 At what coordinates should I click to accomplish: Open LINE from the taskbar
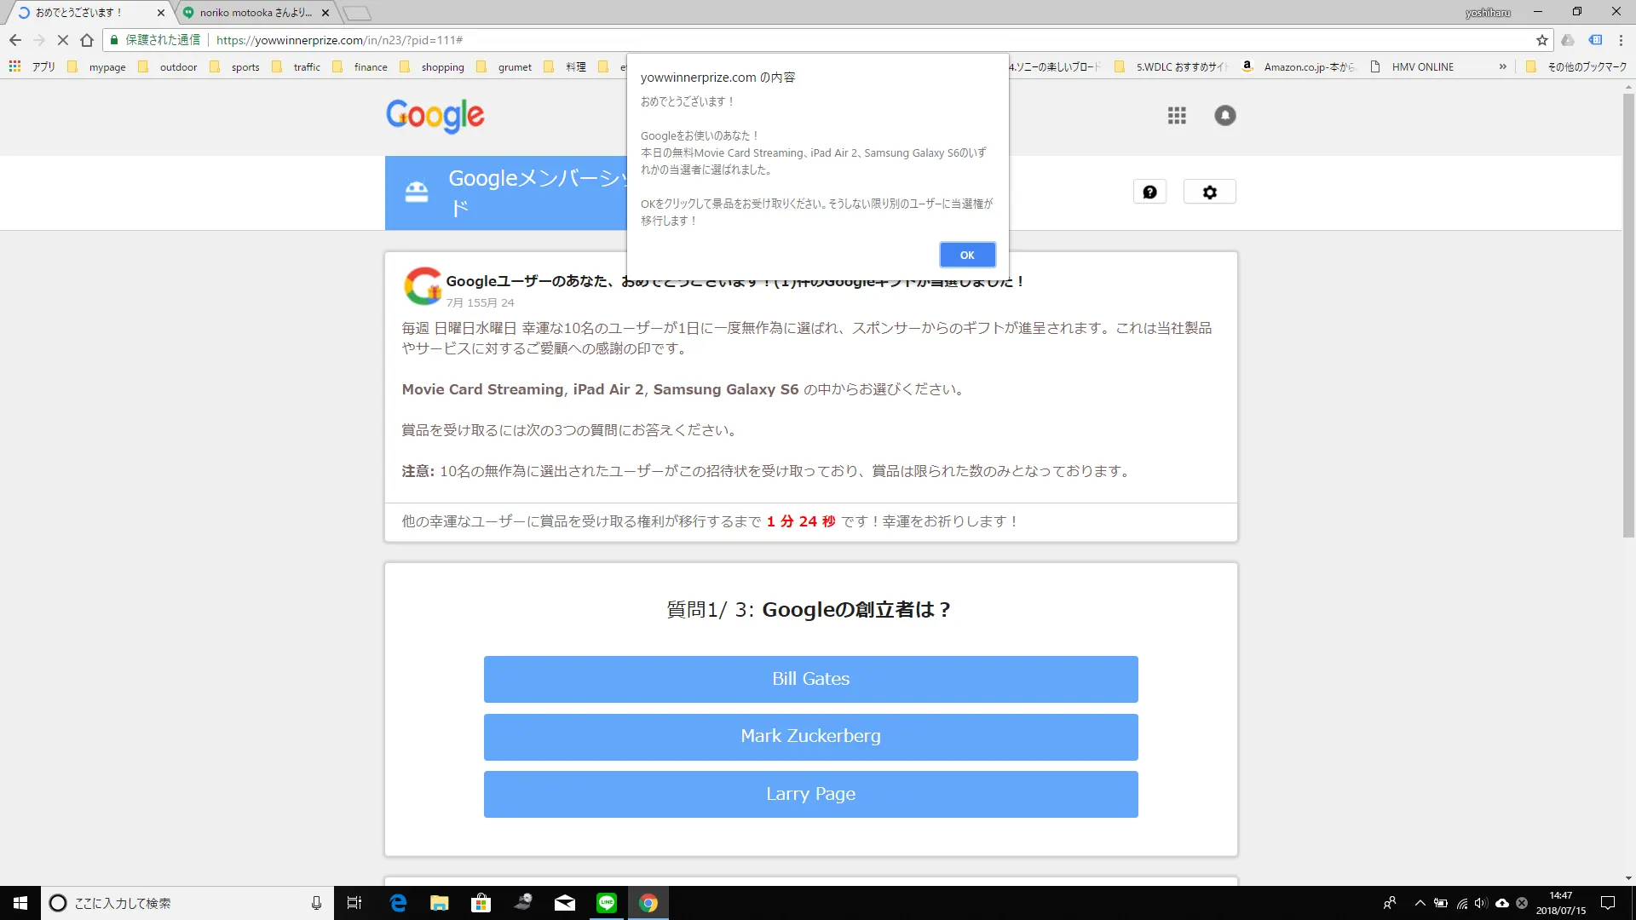(606, 903)
